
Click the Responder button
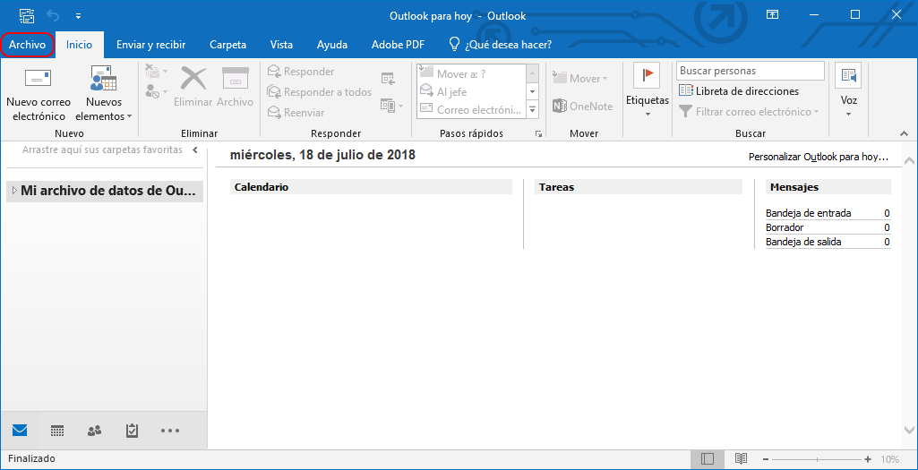tap(301, 72)
